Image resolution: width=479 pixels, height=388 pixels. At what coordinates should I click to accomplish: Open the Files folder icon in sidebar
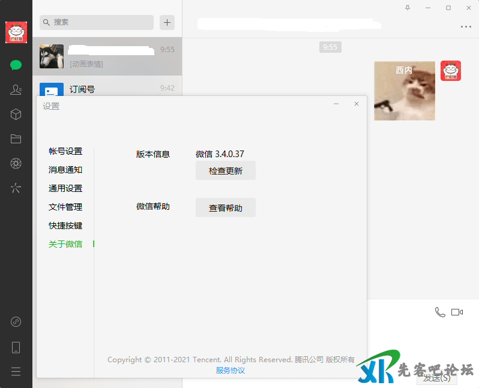(16, 139)
